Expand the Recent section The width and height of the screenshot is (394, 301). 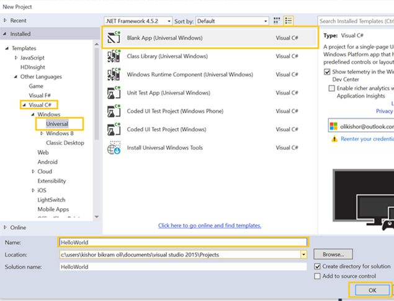(x=6, y=20)
